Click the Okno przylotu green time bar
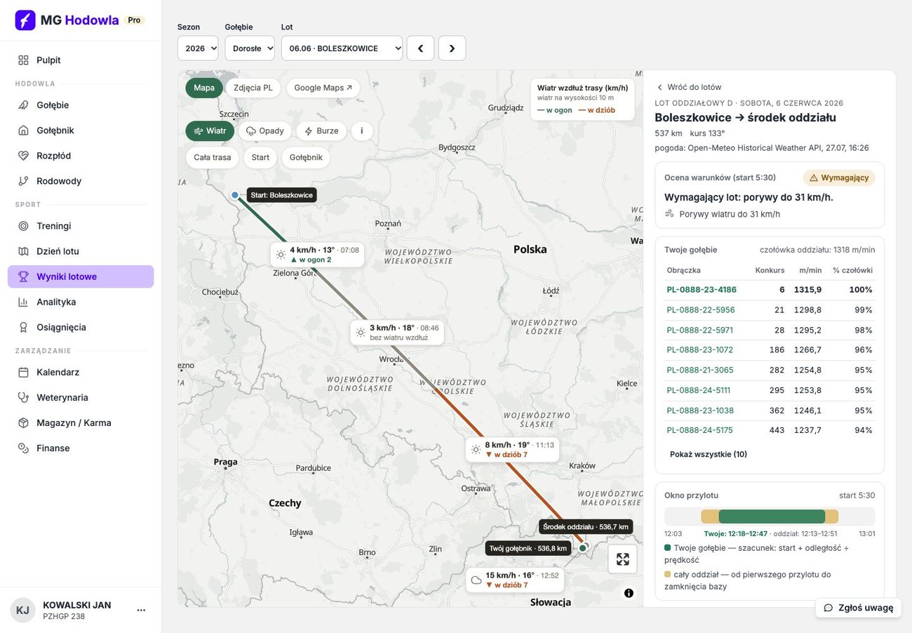This screenshot has height=633, width=912. pos(772,517)
